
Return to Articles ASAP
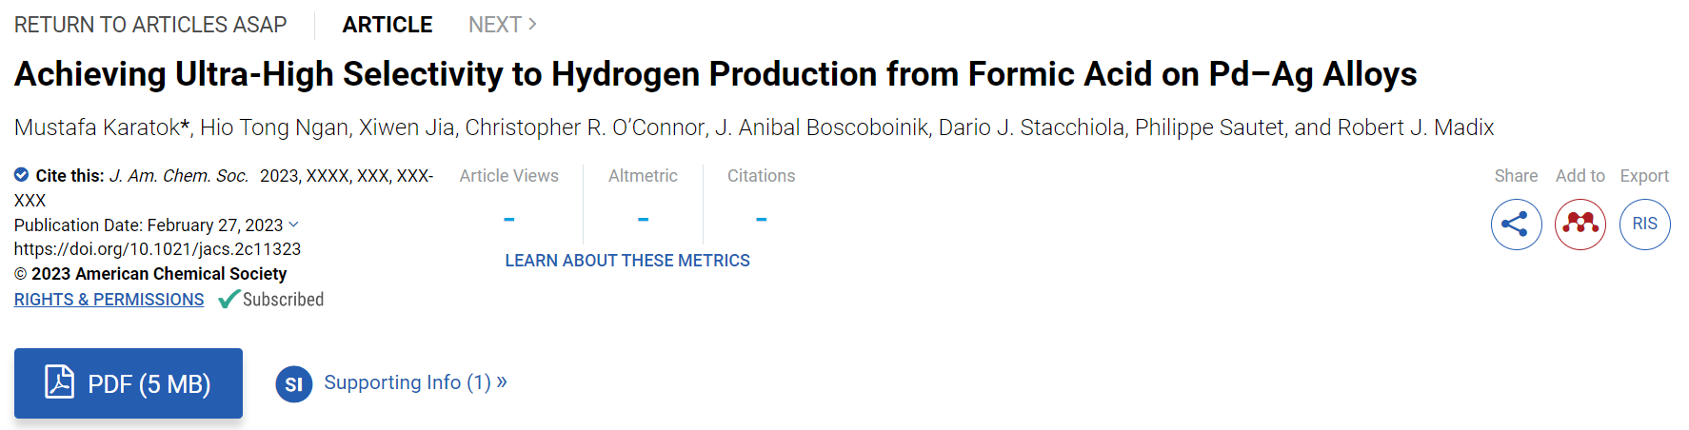tap(150, 25)
